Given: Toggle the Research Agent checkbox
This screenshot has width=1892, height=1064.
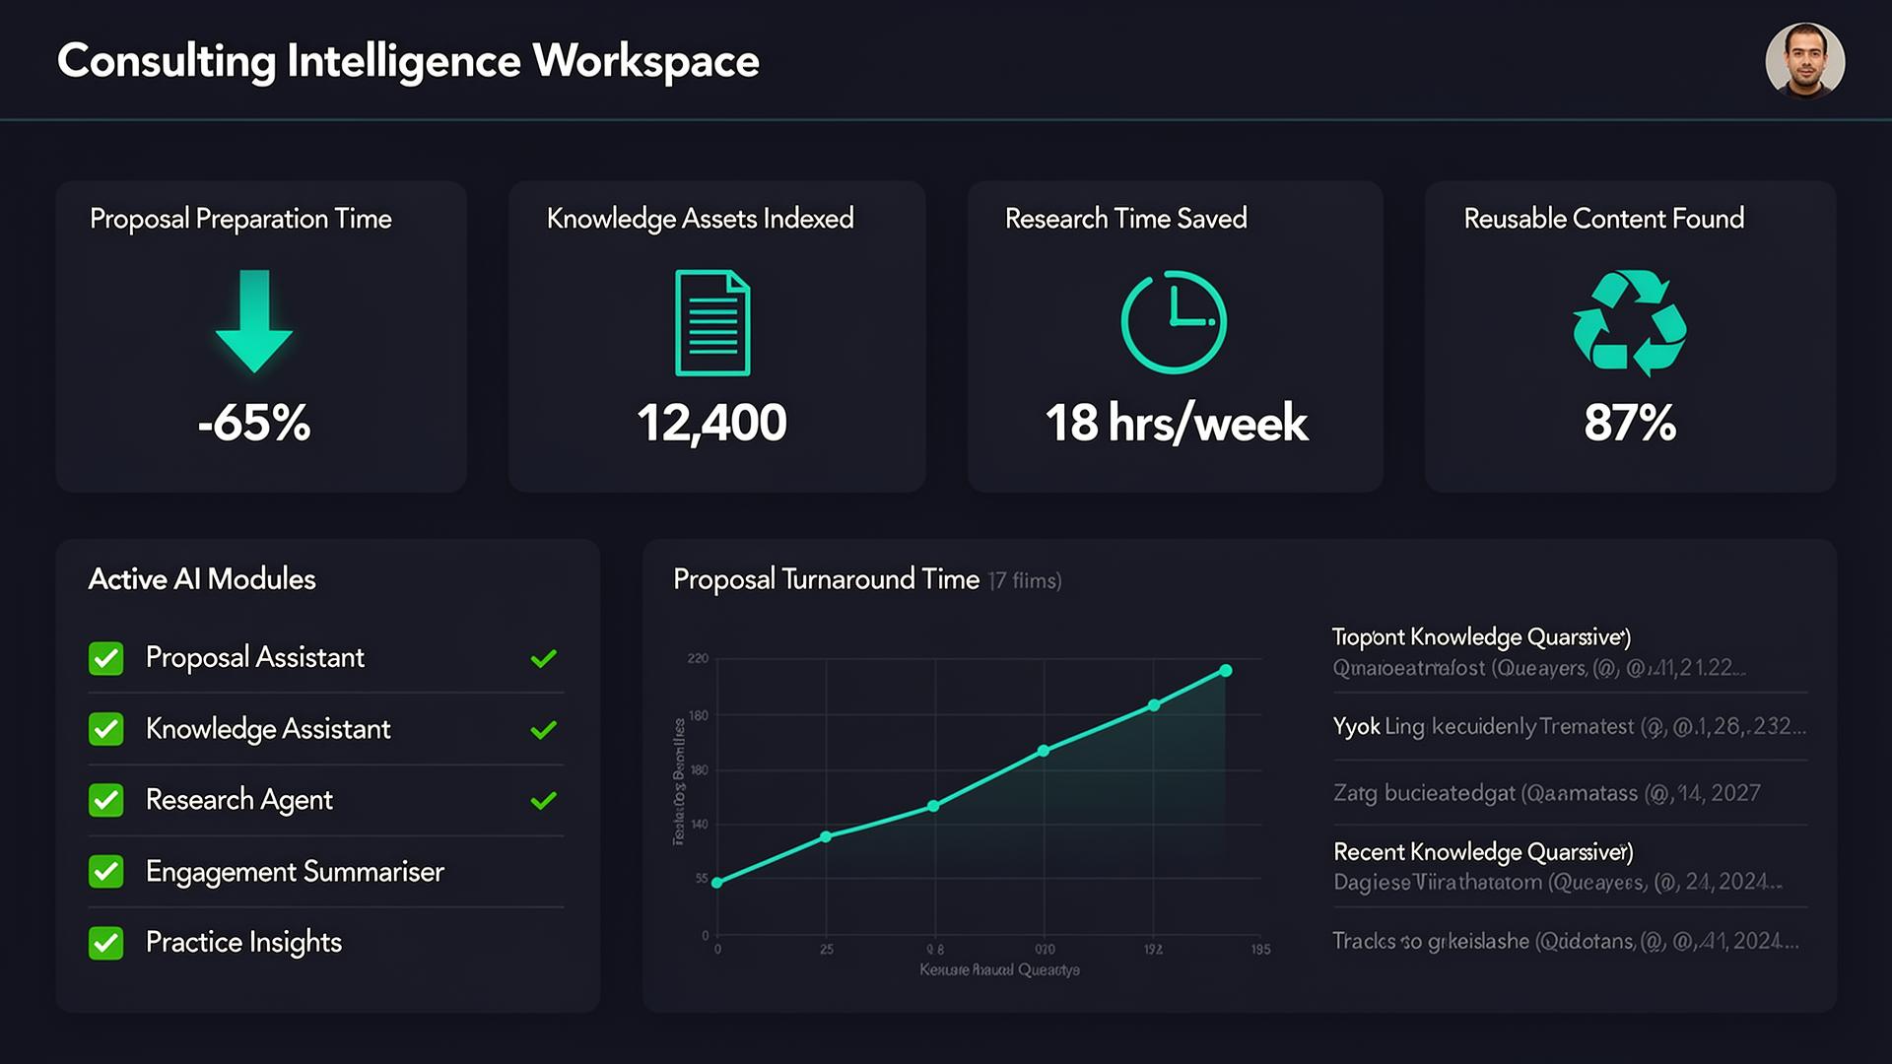Looking at the screenshot, I should tap(106, 800).
